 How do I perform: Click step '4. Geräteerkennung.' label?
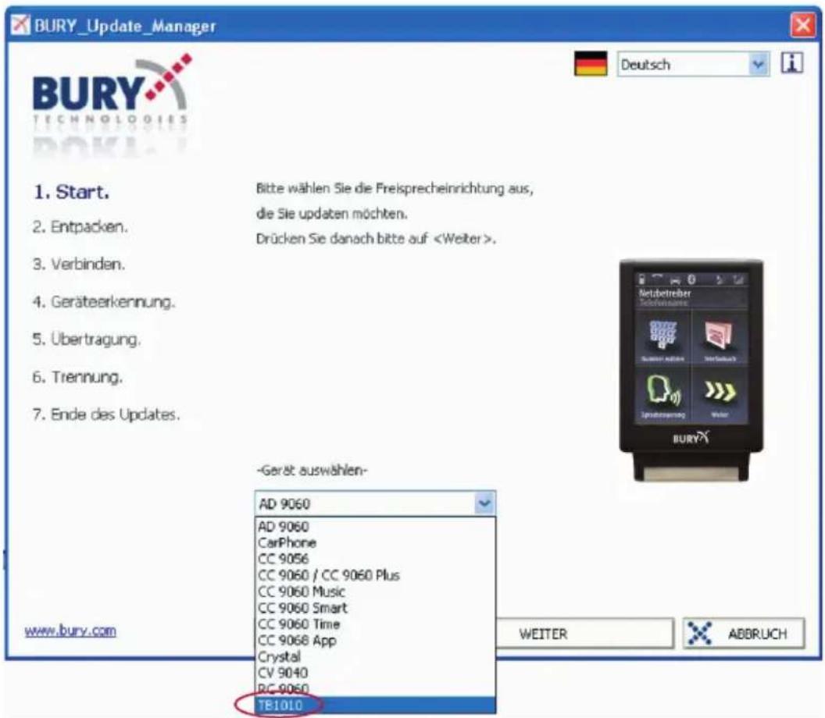[104, 302]
